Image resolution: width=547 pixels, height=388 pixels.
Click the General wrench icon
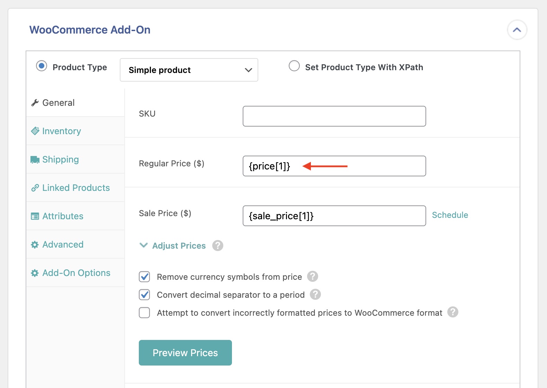tap(35, 103)
